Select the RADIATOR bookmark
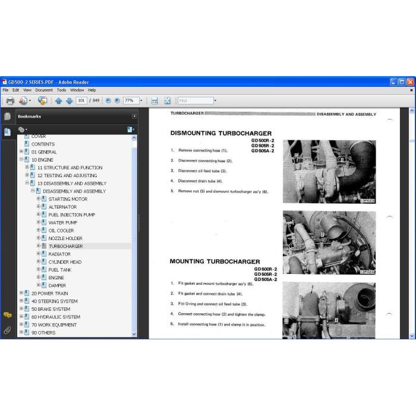This screenshot has height=416, width=416. 59,254
